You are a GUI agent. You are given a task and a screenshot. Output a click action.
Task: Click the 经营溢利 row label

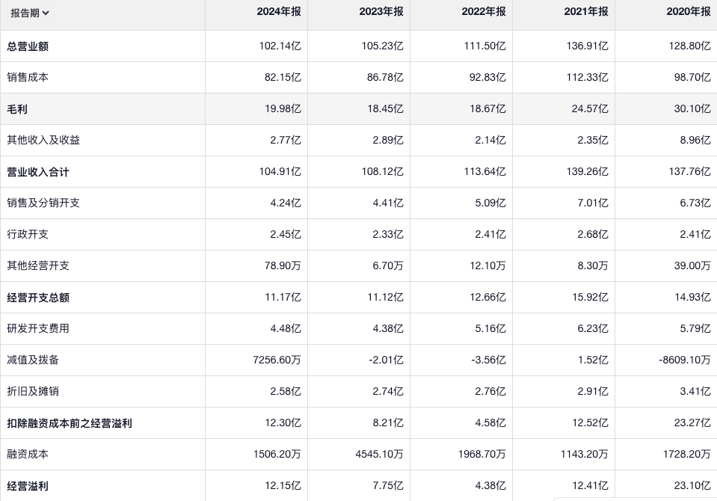(28, 486)
